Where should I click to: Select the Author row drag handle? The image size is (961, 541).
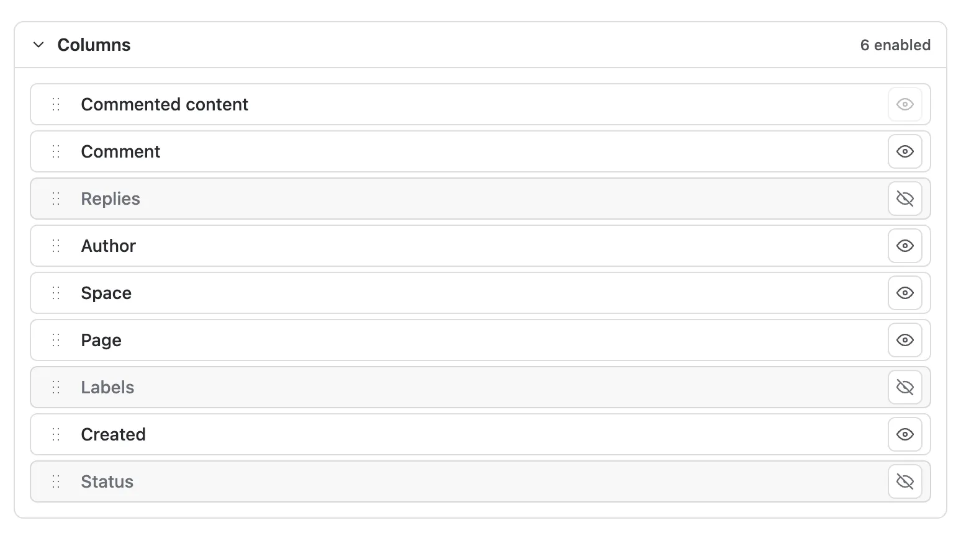(x=56, y=246)
